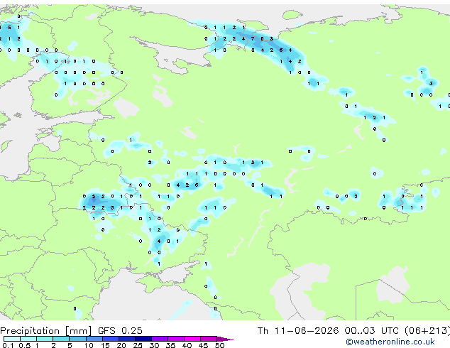Click the 'GFS 0.25' model label
Image resolution: width=450 pixels, height=348 pixels.
[x=120, y=331]
